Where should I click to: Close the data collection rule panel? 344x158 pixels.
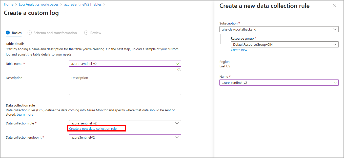(x=335, y=6)
